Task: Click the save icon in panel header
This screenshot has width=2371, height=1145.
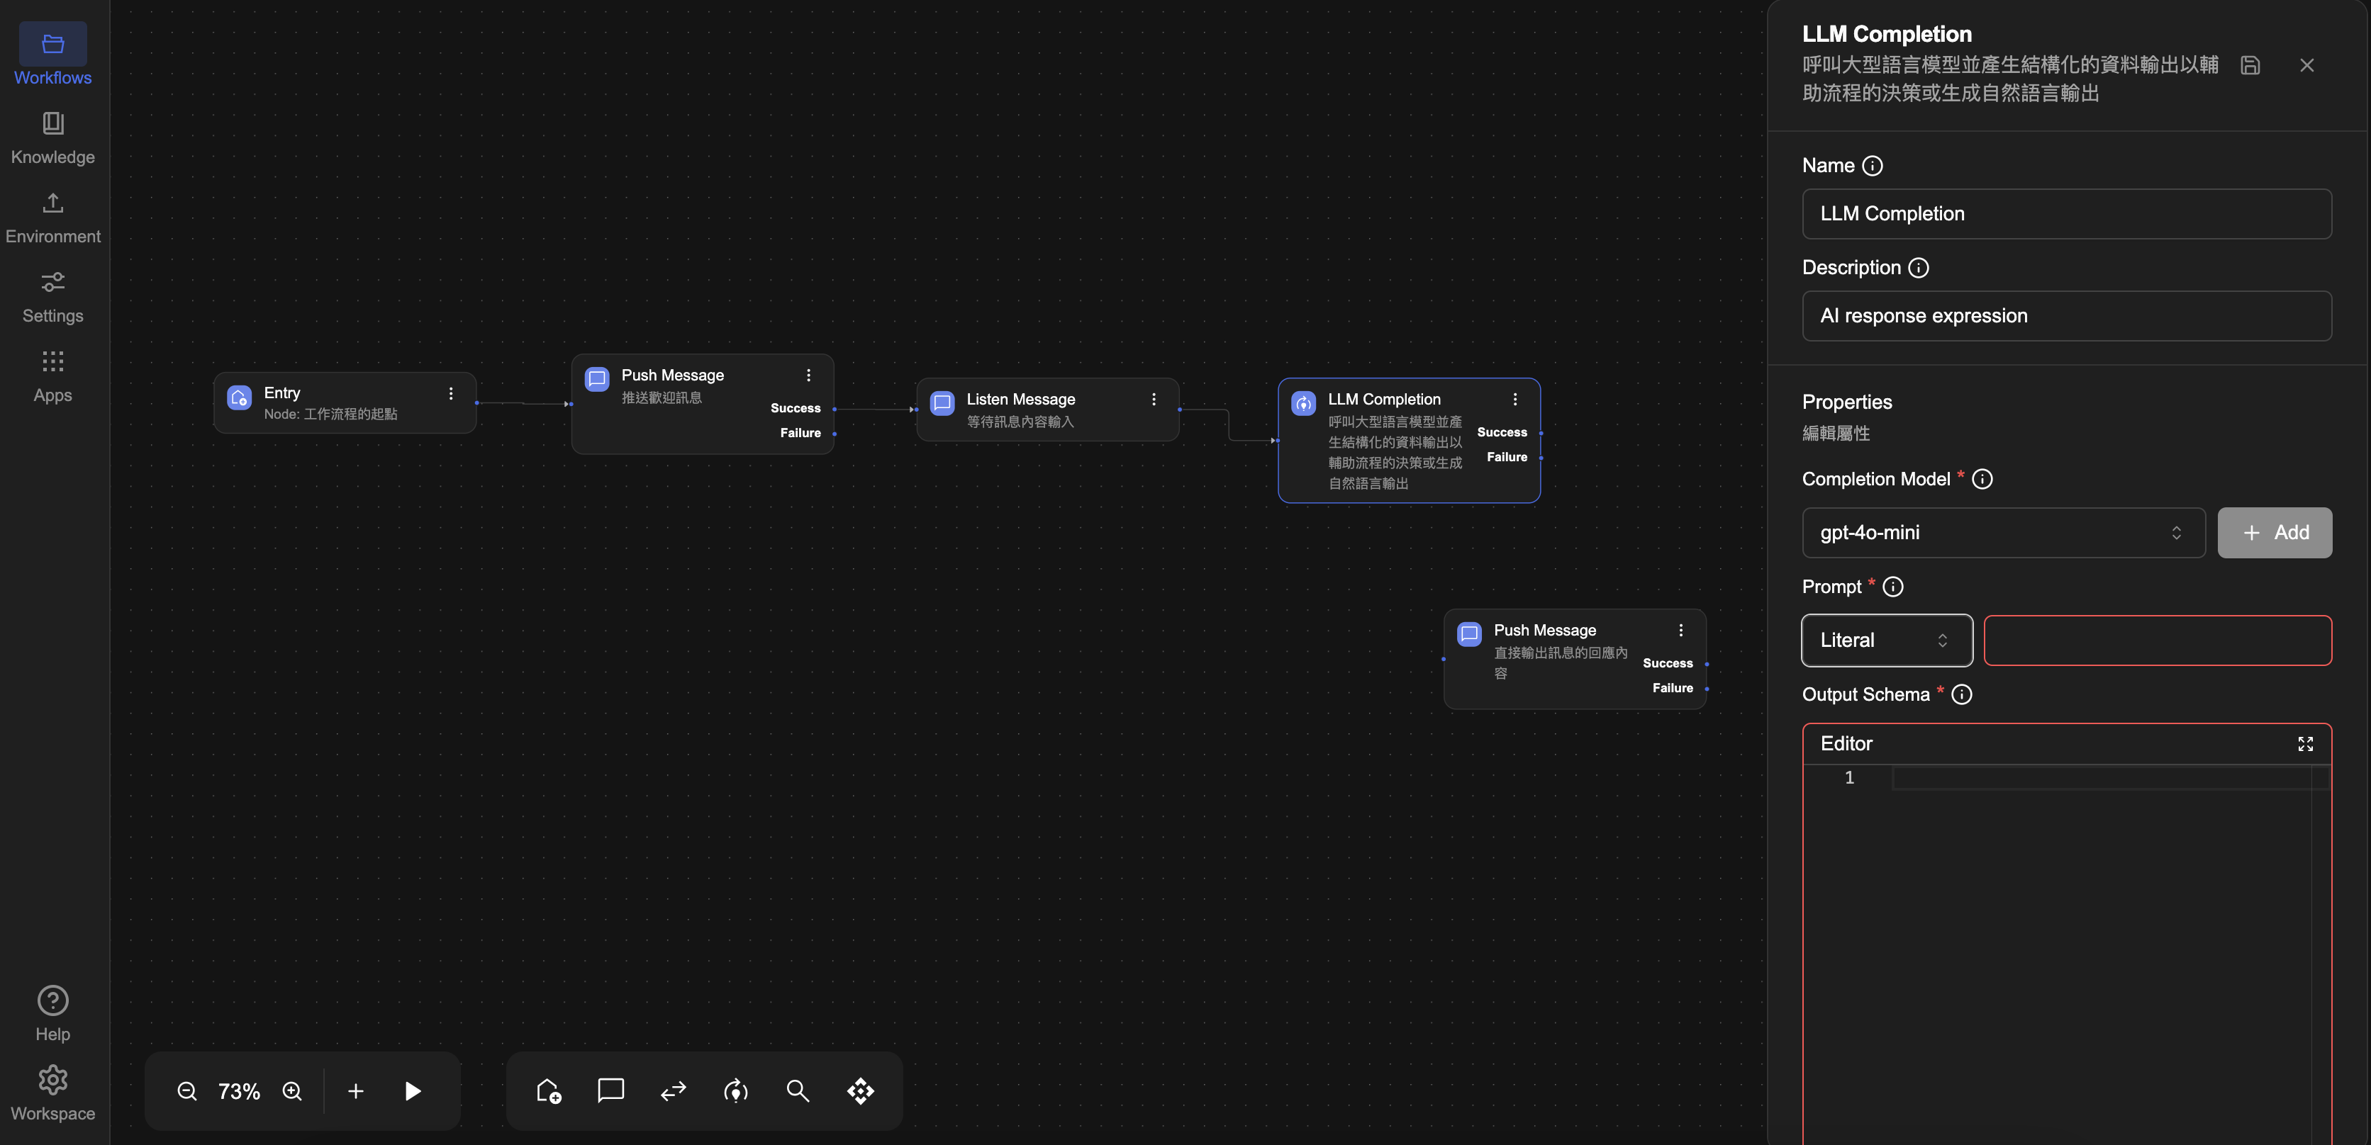Action: click(2250, 65)
